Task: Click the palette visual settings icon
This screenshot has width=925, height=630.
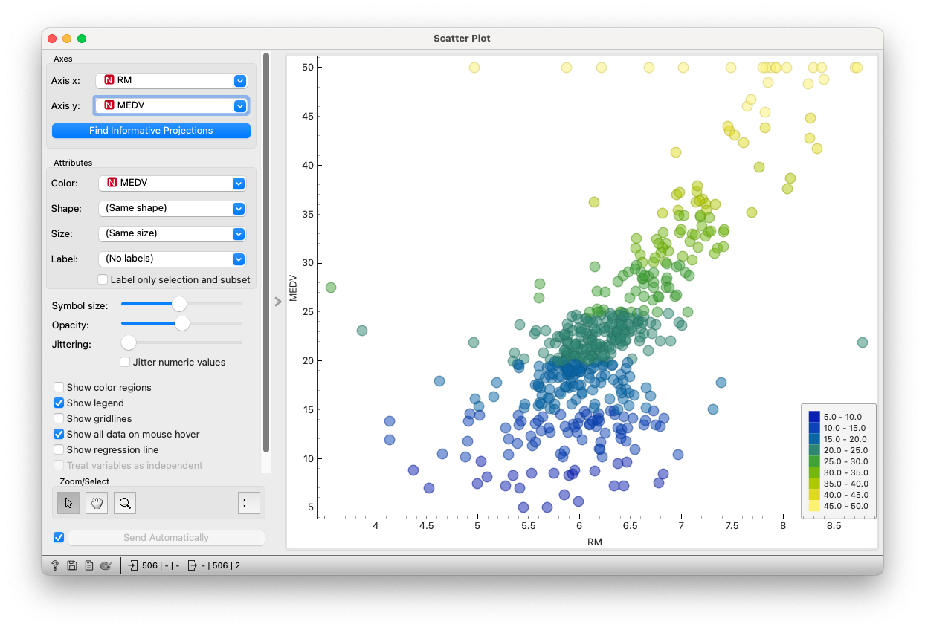Action: (106, 566)
